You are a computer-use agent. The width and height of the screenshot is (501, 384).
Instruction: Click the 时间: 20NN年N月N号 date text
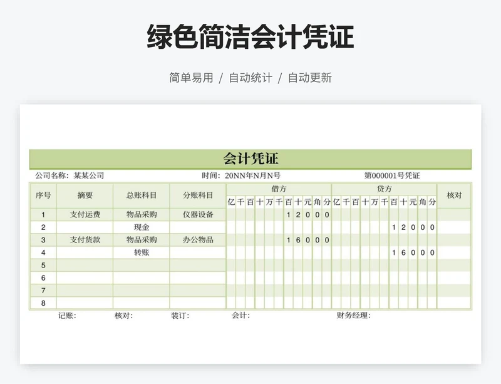pyautogui.click(x=241, y=175)
